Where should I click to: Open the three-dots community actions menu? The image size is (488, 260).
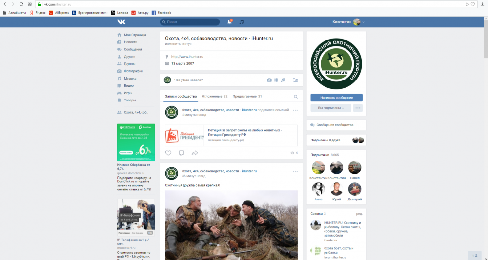click(358, 108)
